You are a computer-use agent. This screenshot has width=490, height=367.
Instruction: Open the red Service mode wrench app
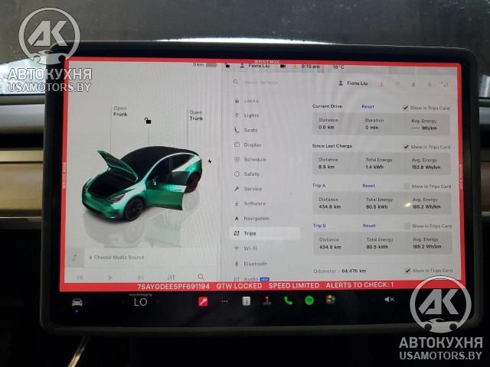(203, 301)
